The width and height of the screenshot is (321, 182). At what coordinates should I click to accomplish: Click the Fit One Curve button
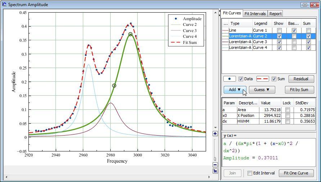click(x=296, y=173)
